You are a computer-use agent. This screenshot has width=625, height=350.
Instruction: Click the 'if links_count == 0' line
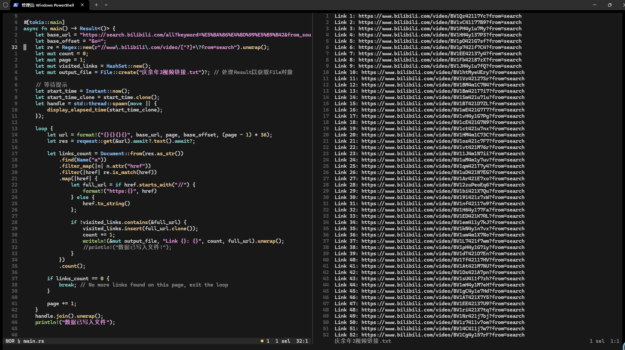[x=78, y=279]
